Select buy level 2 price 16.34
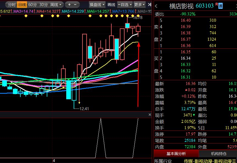The height and width of the screenshot is (163, 237). point(186,58)
